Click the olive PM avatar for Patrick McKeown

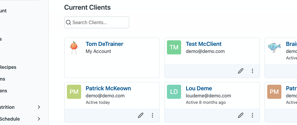74,91
